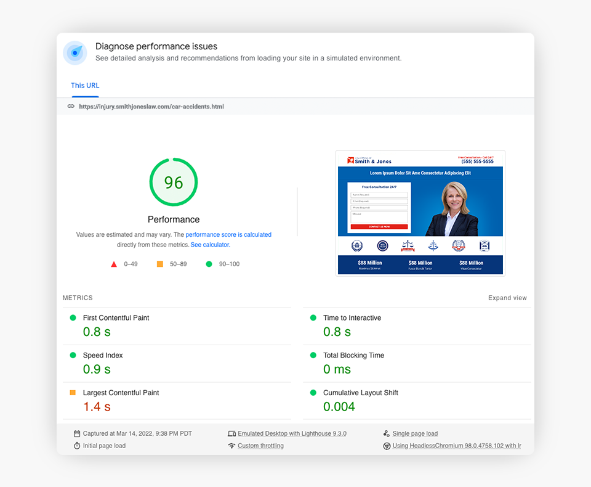This screenshot has width=591, height=487.
Task: Click the Emulated Desktop with Lighthouse 9.3.0 link
Action: (292, 433)
